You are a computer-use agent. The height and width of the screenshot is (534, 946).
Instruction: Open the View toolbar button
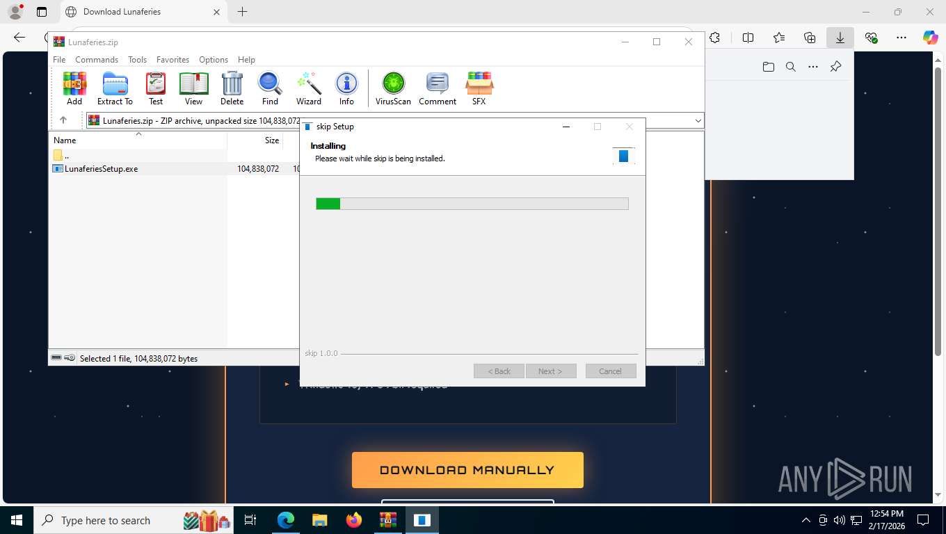(193, 88)
